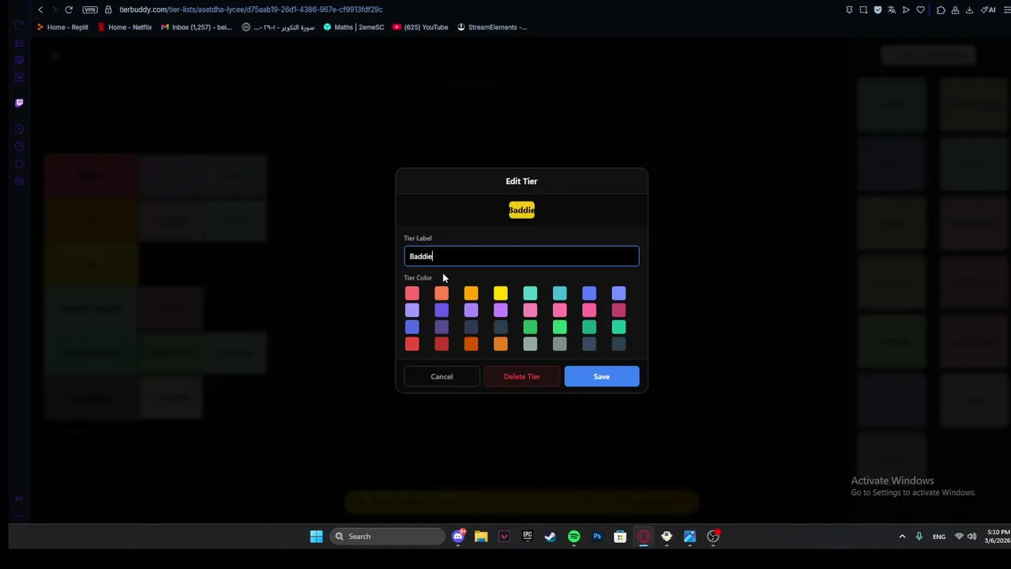Reload the page with the refresh icon
1011x569 pixels.
[x=69, y=9]
